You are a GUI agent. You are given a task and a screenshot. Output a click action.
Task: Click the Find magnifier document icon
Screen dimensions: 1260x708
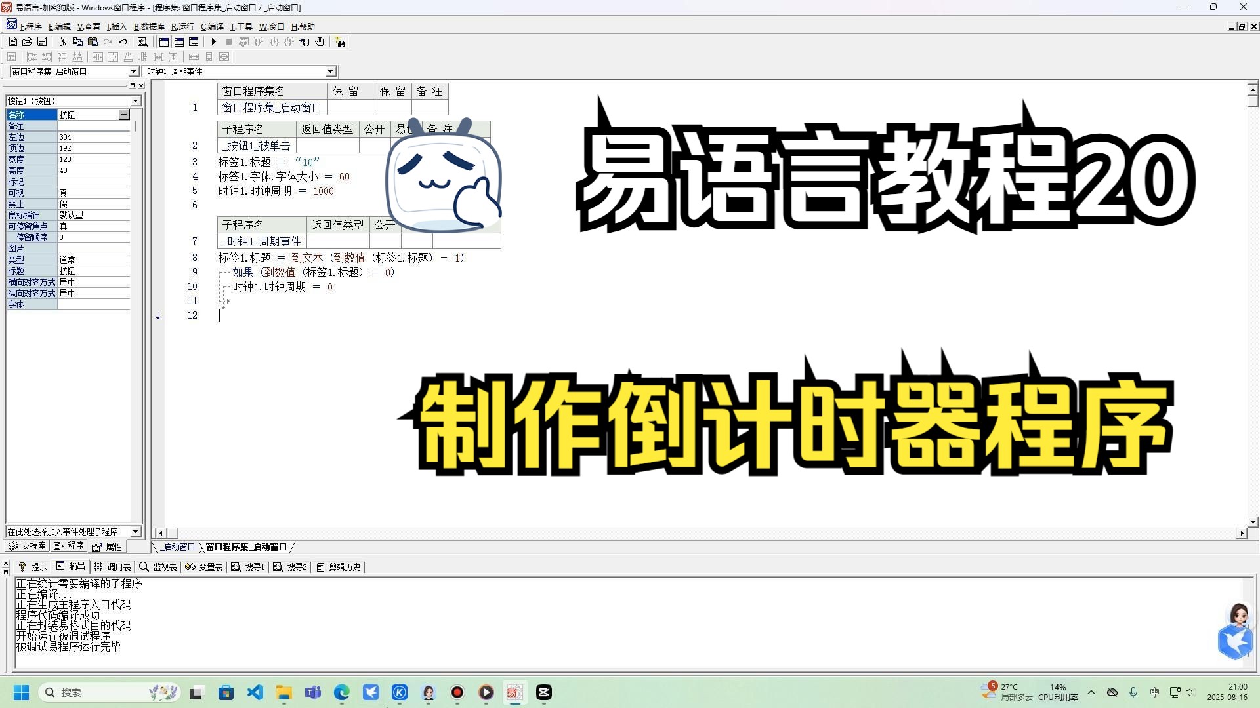142,42
